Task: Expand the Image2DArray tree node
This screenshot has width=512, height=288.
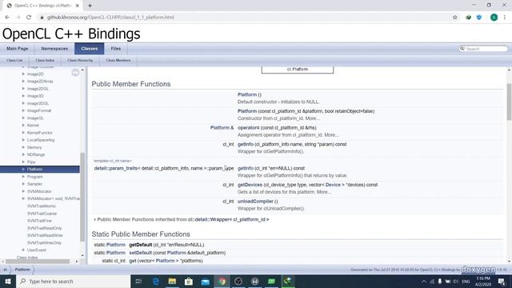Action: click(23, 81)
